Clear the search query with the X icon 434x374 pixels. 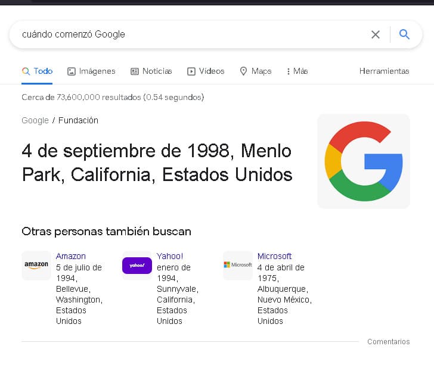(x=376, y=35)
